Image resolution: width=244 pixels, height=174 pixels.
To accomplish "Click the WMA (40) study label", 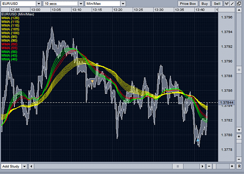I will pos(9,59).
